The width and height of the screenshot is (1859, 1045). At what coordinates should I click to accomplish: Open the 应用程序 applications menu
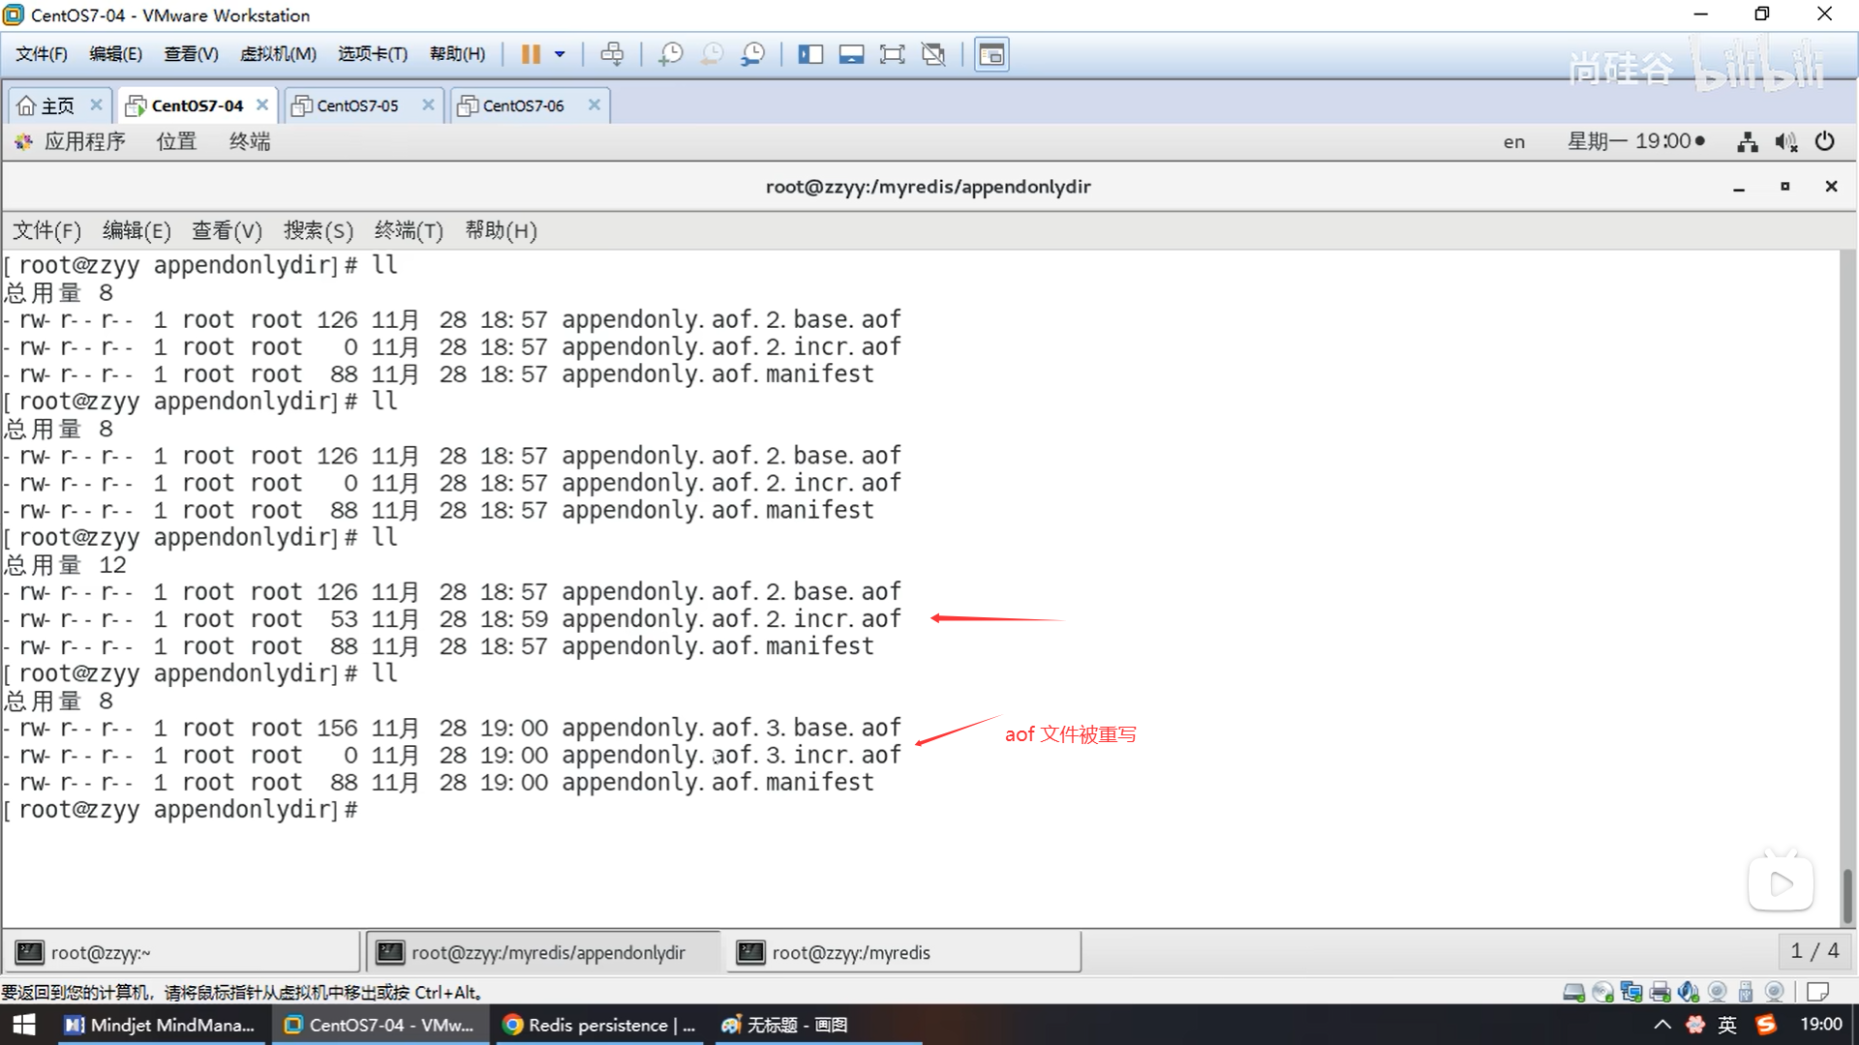pyautogui.click(x=83, y=142)
